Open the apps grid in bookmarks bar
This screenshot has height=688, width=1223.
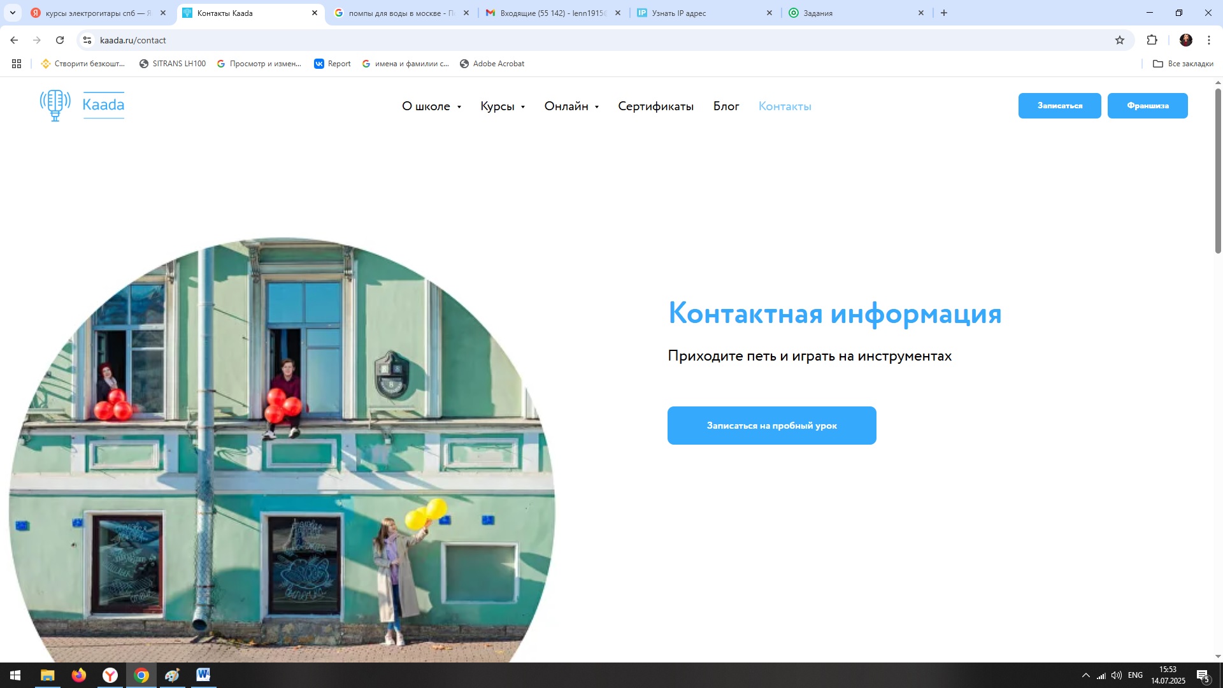point(17,64)
